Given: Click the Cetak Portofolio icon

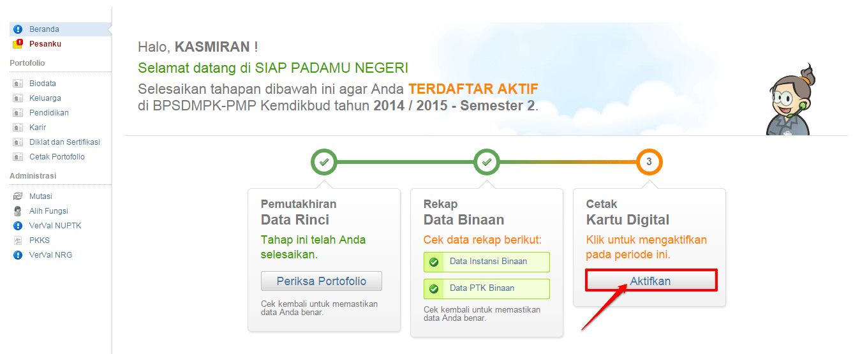Looking at the screenshot, I should click(x=18, y=157).
